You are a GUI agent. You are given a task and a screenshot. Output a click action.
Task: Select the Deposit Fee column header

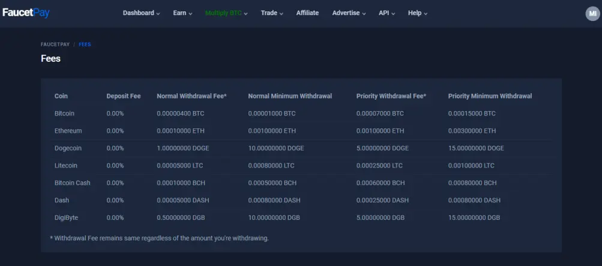pos(124,96)
